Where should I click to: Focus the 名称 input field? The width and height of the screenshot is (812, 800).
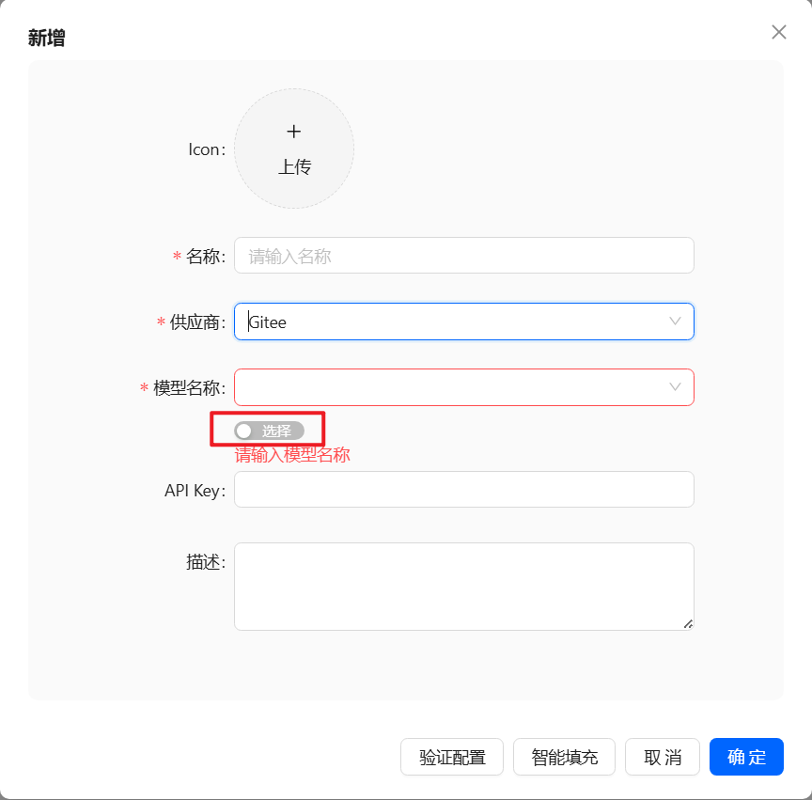[x=463, y=256]
